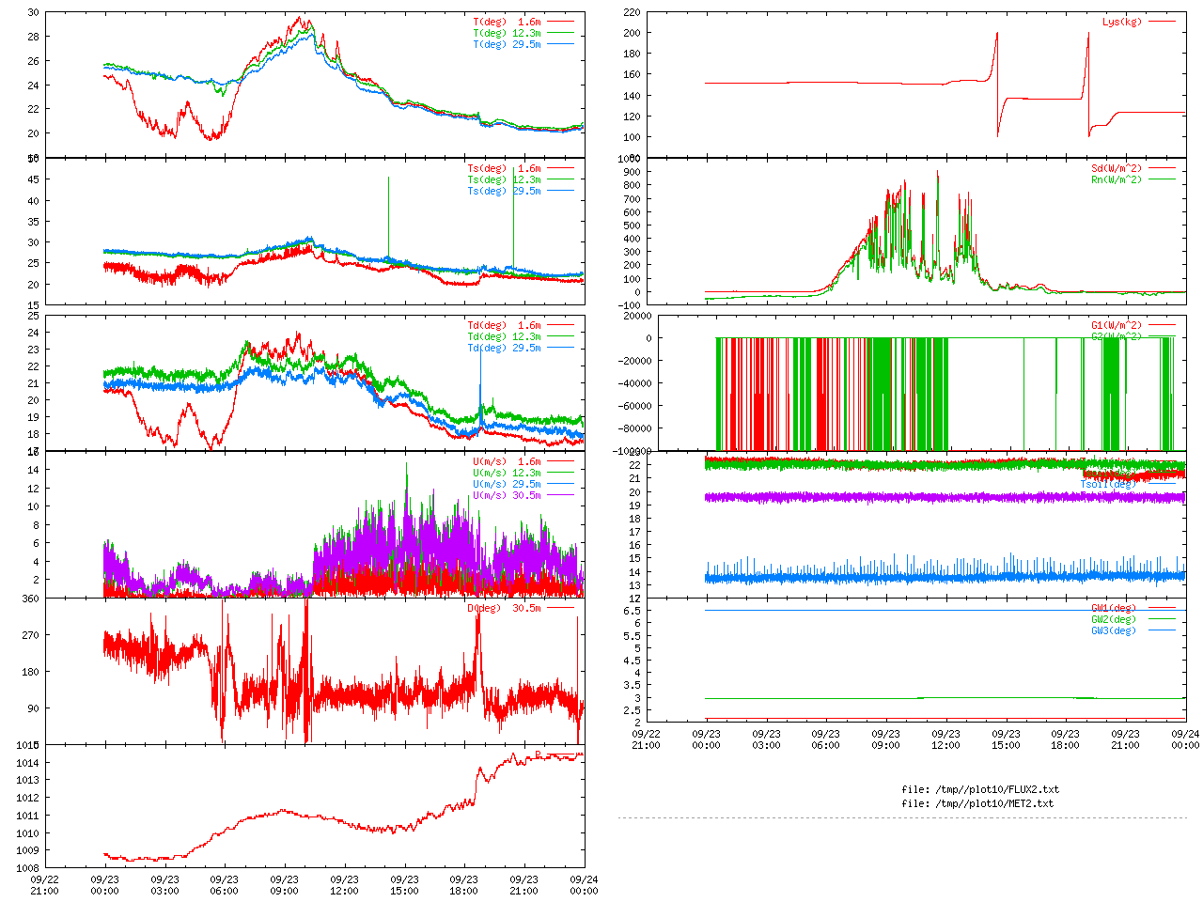The height and width of the screenshot is (902, 1203).
Task: Select the blue Ts(deg) 29.5m legend entry
Action: [504, 191]
